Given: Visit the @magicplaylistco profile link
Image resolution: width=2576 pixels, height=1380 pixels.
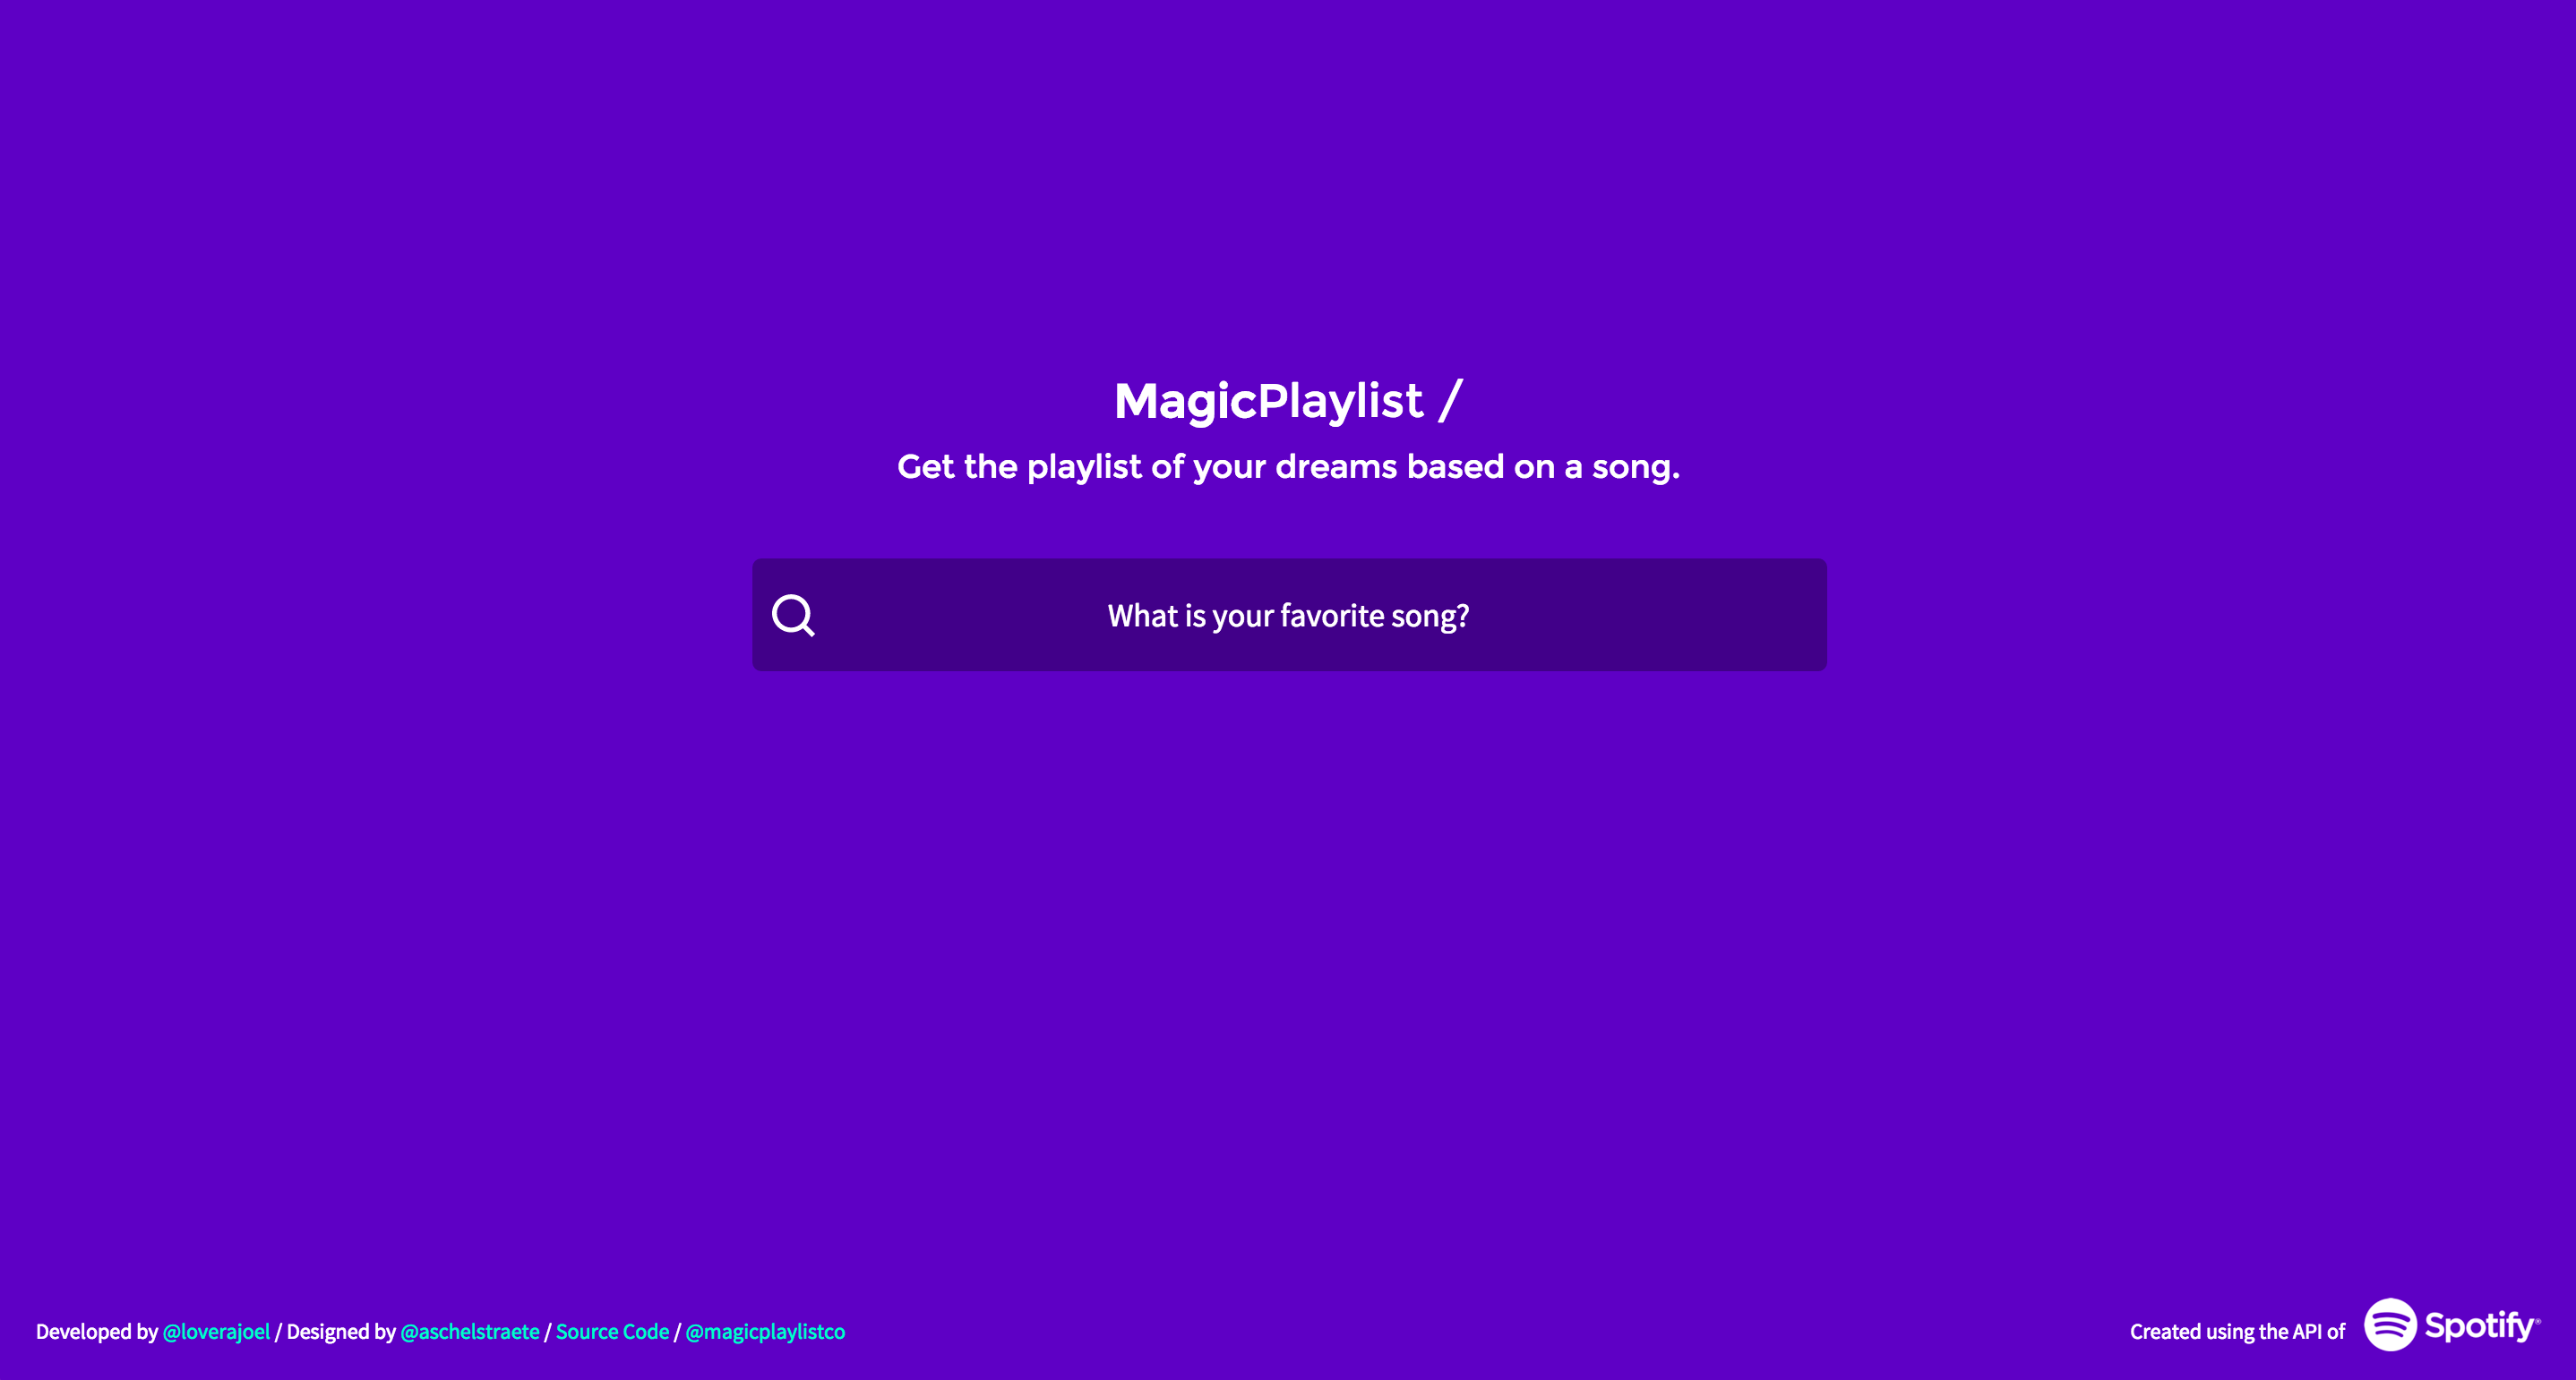Looking at the screenshot, I should [765, 1331].
